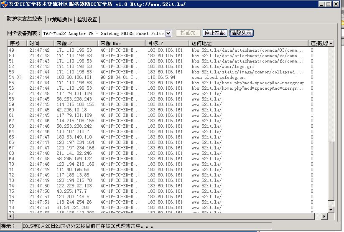Click target IP 110.86.5.94
This screenshot has height=232, width=344.
click(x=161, y=77)
